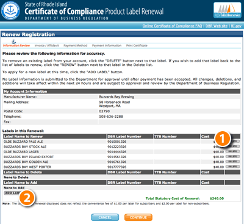244x224 pixels.
Task: Click the total cost value $240.00
Action: click(217, 198)
